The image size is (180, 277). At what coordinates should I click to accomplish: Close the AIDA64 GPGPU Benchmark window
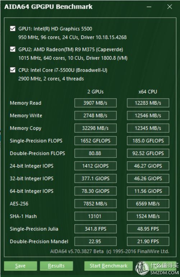[170, 7]
